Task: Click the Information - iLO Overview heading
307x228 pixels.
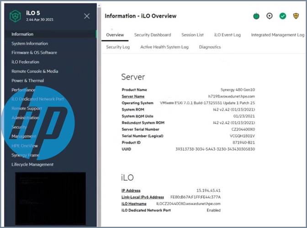Action: [141, 16]
